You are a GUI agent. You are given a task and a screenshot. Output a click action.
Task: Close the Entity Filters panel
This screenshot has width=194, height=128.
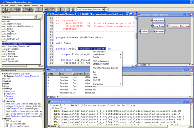pyautogui.click(x=43, y=13)
